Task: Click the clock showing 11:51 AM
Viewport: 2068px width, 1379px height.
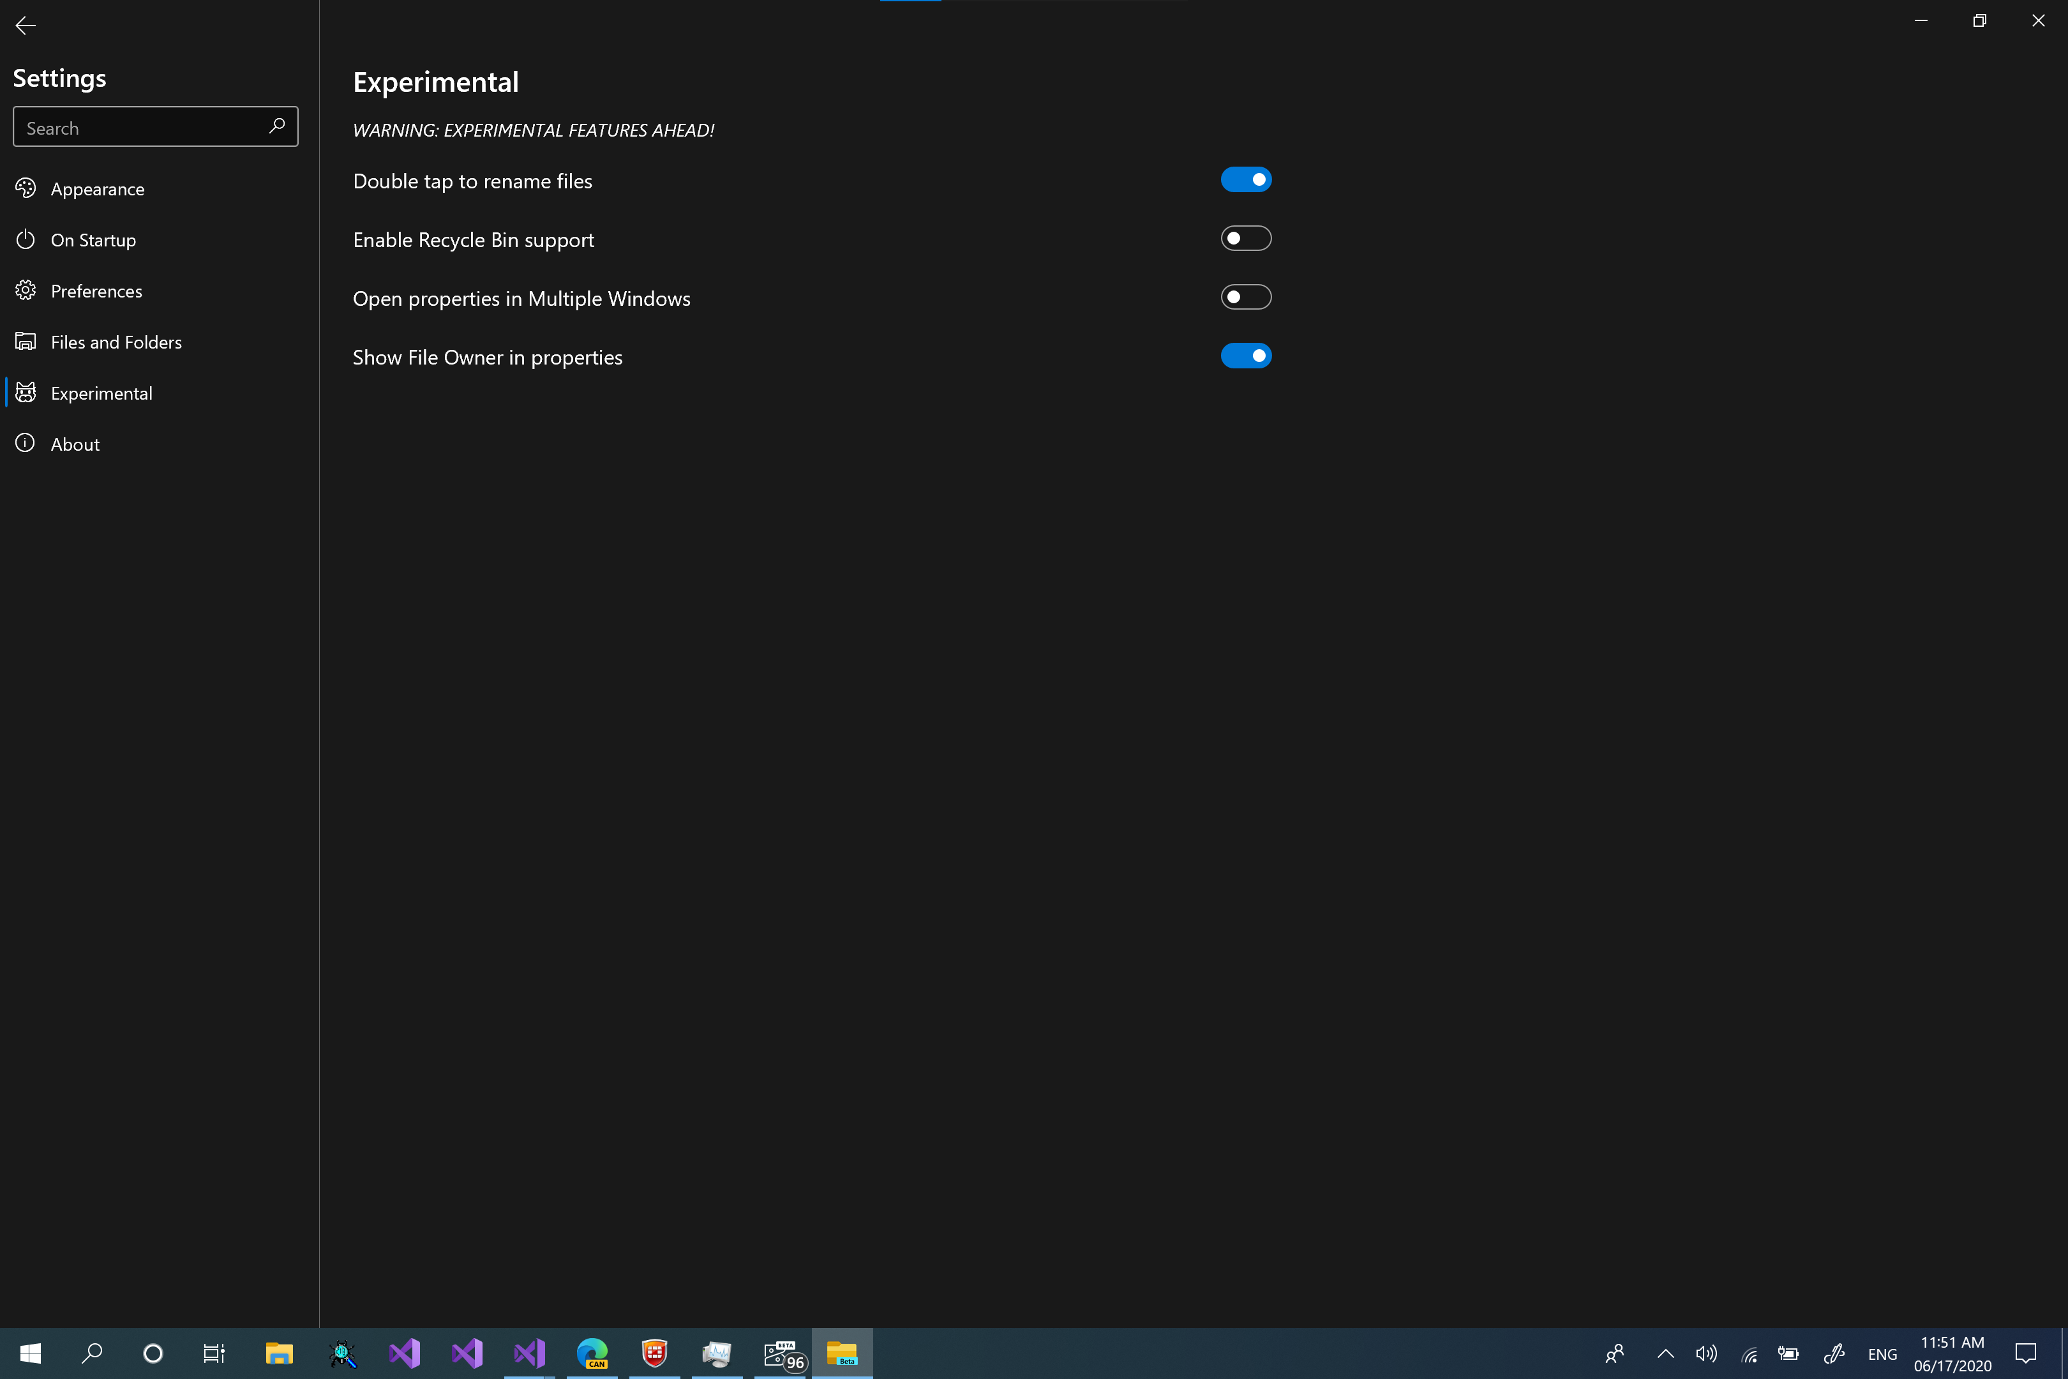Action: point(1952,1353)
